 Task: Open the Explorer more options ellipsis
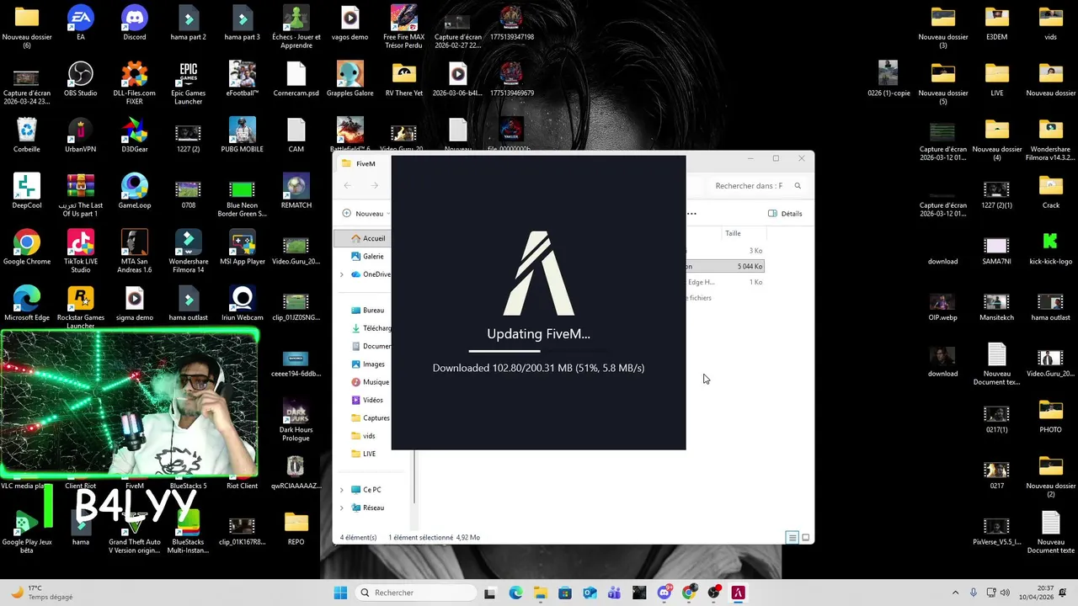click(x=691, y=214)
